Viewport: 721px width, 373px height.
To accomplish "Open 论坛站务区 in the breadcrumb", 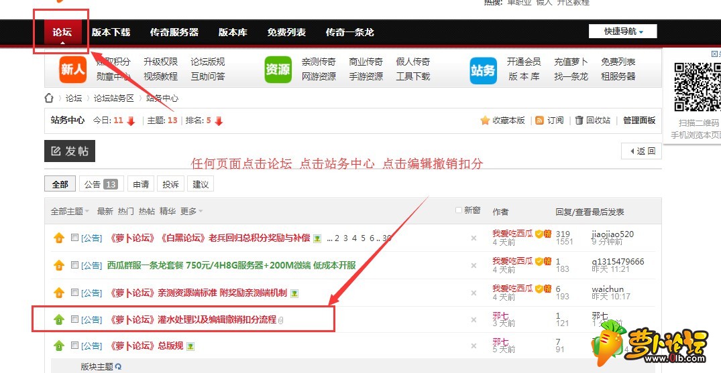I will pyautogui.click(x=113, y=98).
